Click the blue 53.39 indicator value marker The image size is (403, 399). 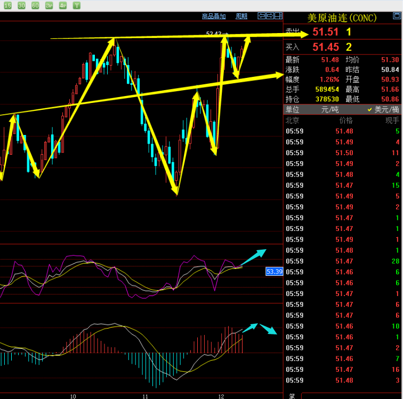pos(274,272)
